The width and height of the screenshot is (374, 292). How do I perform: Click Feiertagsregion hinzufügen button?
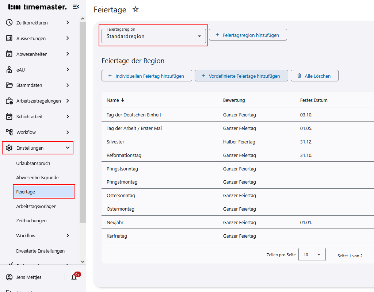coord(248,35)
